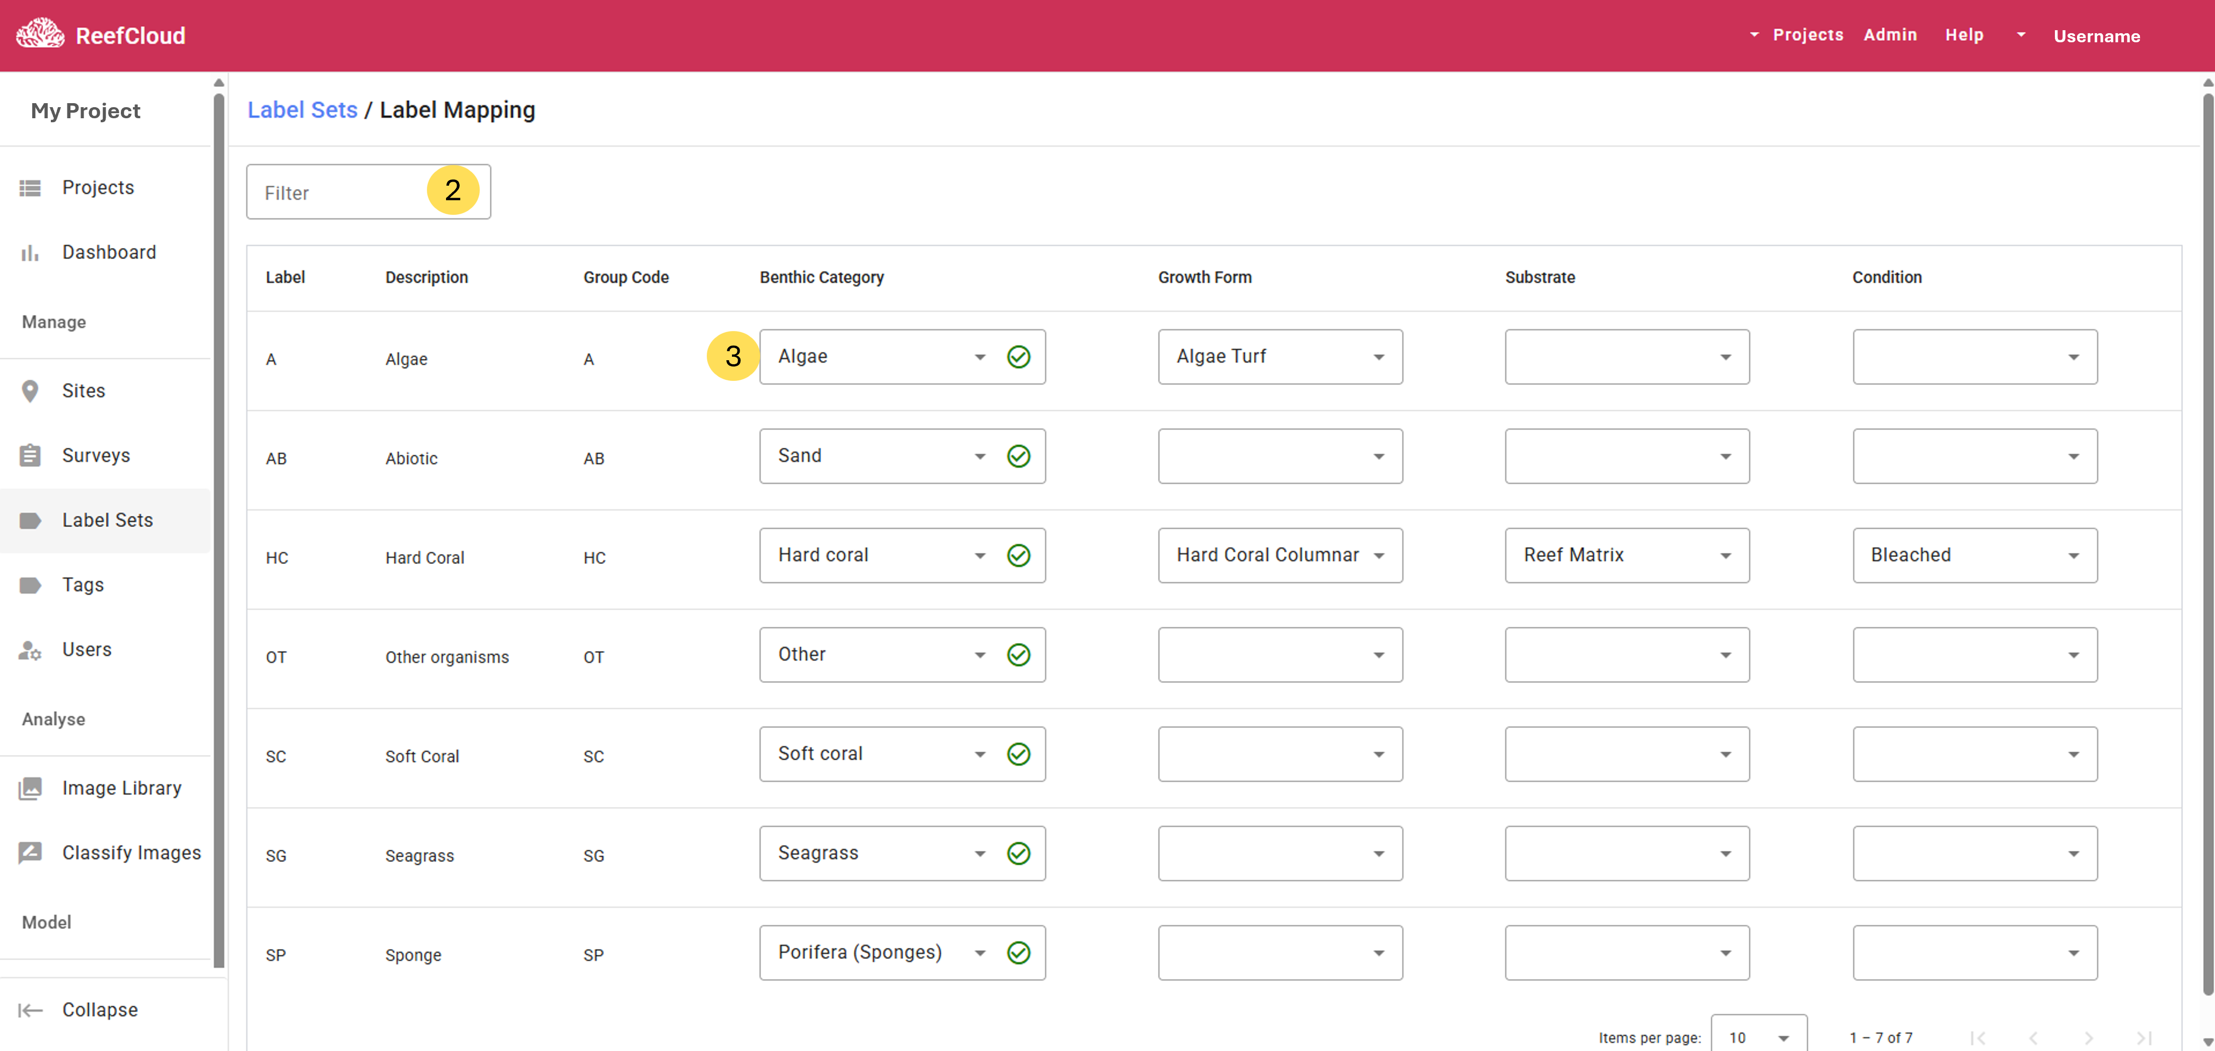Toggle green checkmark on Hard coral row
2215x1051 pixels.
[1018, 555]
